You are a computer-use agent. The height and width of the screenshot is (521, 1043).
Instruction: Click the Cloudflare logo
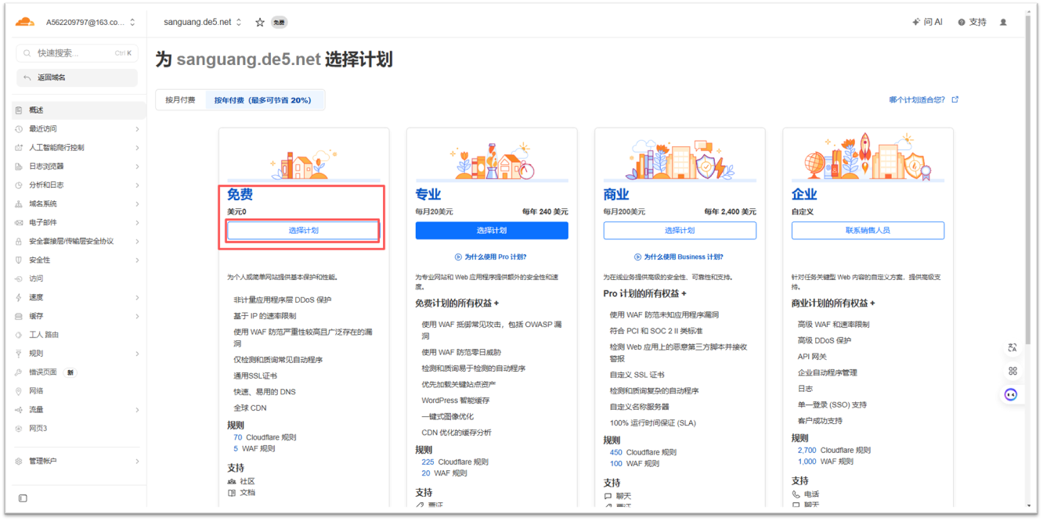tap(25, 22)
